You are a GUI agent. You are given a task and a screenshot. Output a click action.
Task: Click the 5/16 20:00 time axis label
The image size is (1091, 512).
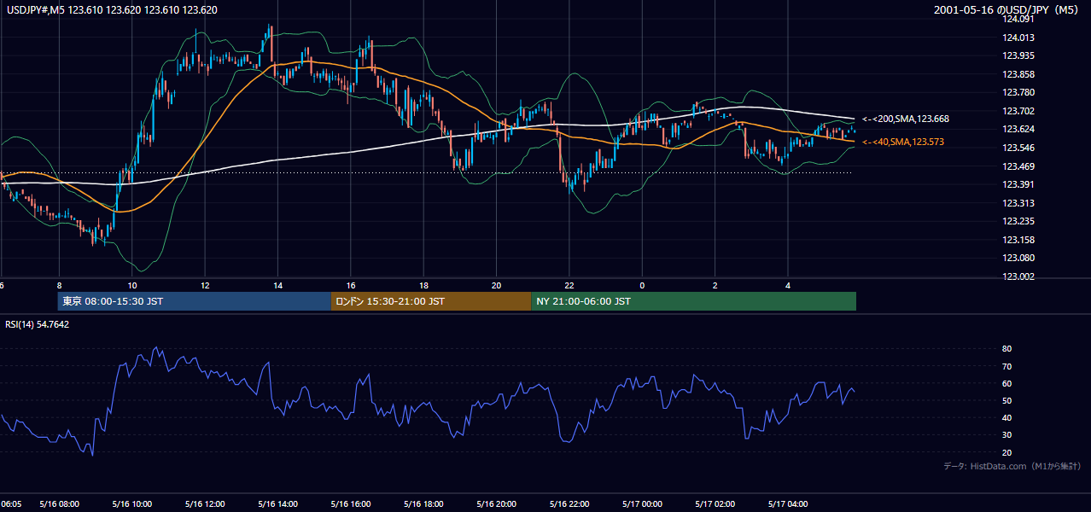click(496, 504)
